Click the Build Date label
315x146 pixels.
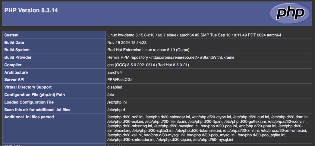click(14, 42)
